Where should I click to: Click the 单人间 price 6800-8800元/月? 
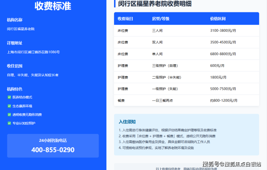click(223, 54)
